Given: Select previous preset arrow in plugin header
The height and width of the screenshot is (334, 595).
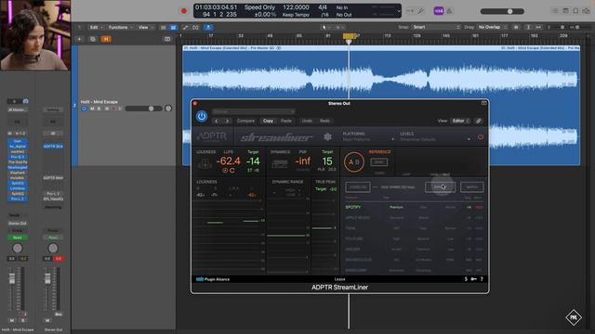Looking at the screenshot, I should click(217, 122).
